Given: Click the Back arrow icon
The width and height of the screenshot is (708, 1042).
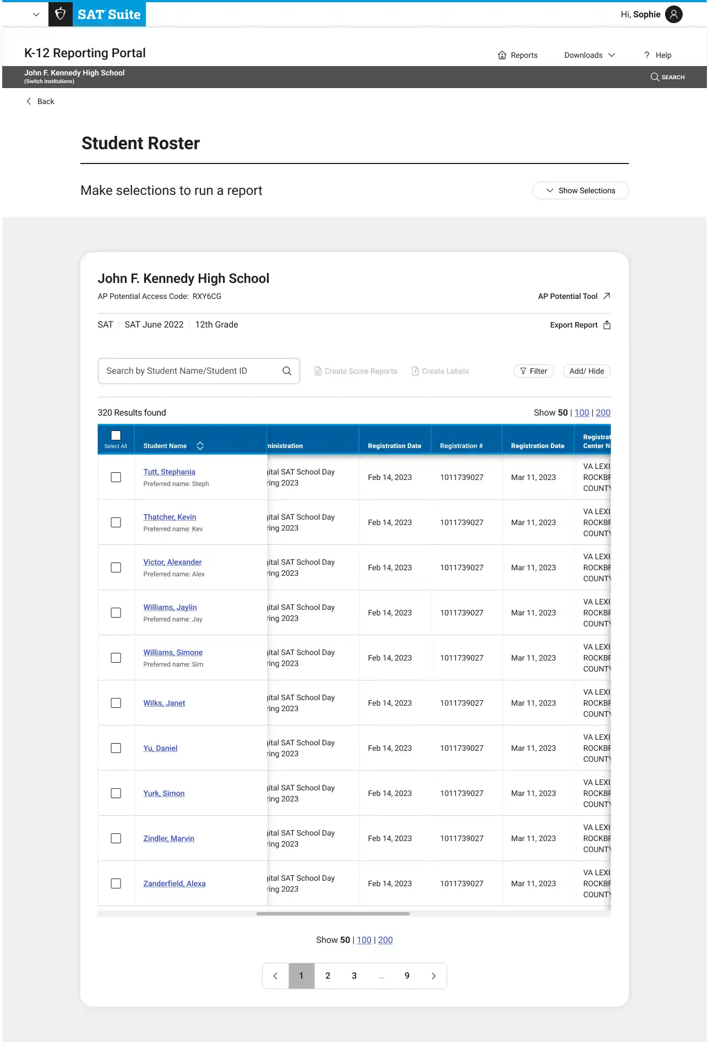Looking at the screenshot, I should [x=29, y=101].
